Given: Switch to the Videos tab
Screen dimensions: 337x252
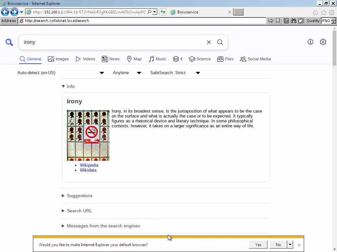Looking at the screenshot, I should click(85, 59).
